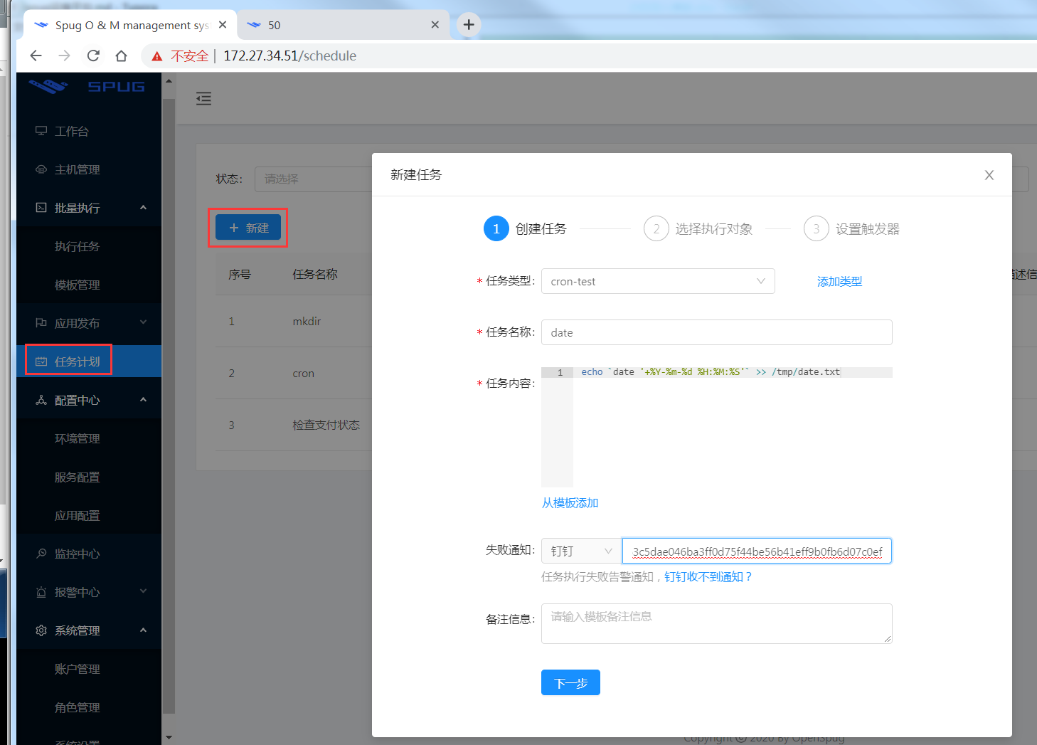Collapse the 批量执行 menu group

(89, 208)
